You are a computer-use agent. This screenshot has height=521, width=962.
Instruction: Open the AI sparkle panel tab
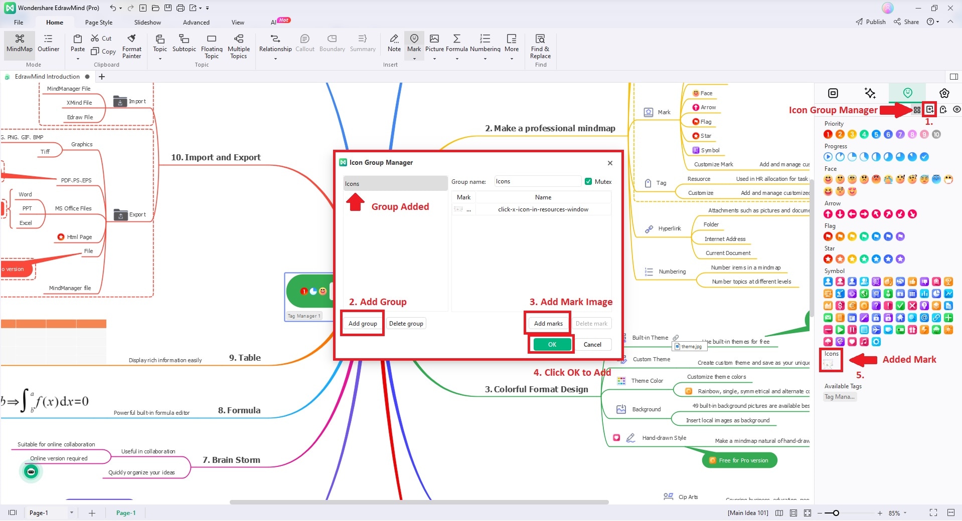coord(870,93)
